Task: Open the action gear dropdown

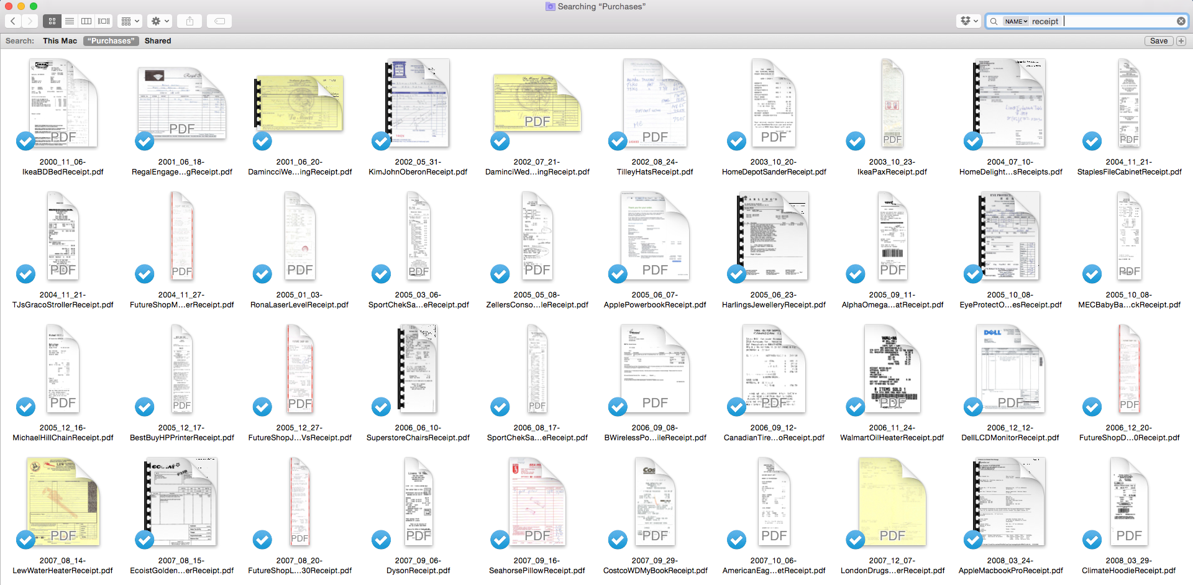Action: point(159,20)
